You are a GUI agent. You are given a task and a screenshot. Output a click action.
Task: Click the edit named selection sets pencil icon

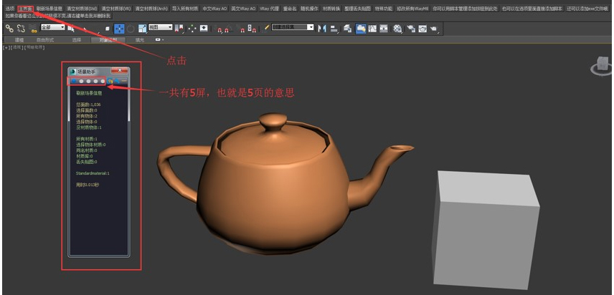click(x=267, y=28)
